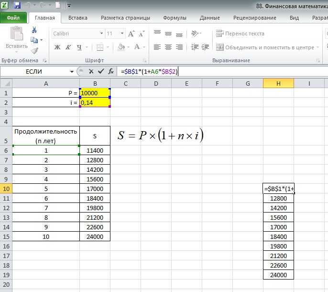This screenshot has height=292, width=328.
Task: Click the Файл button
Action: 13,18
